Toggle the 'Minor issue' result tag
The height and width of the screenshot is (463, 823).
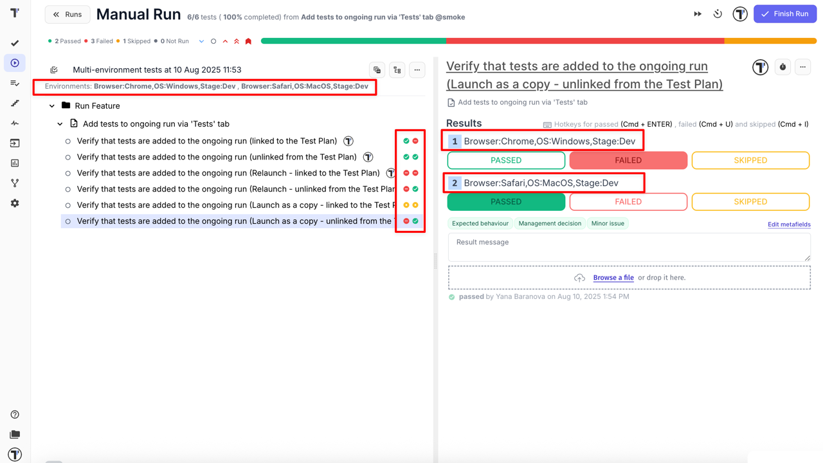pyautogui.click(x=608, y=224)
